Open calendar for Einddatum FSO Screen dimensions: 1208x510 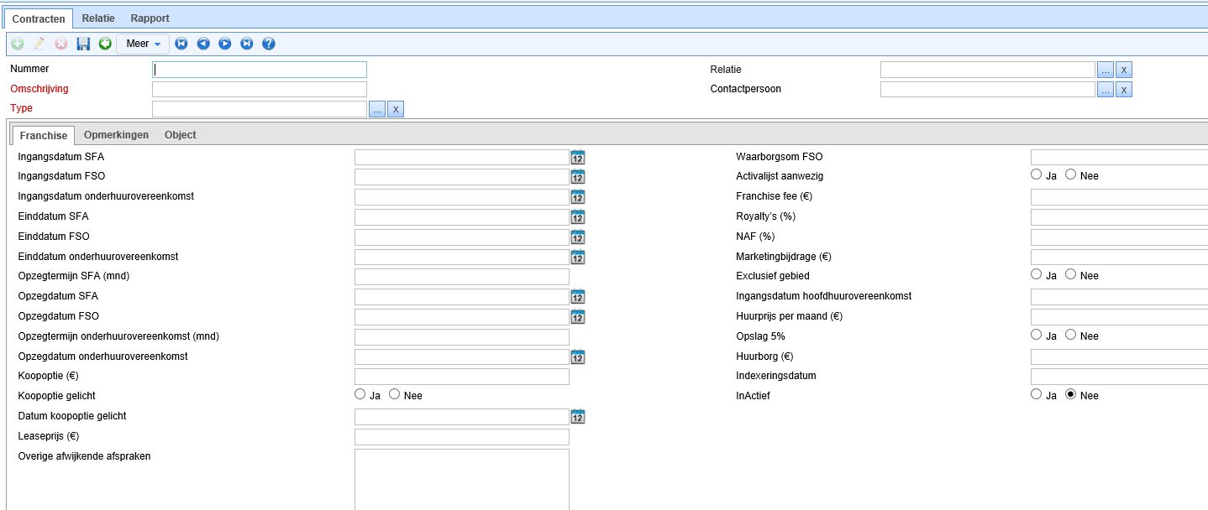coord(578,237)
